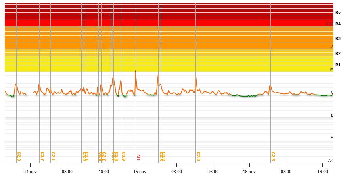Image resolution: width=345 pixels, height=176 pixels.
Task: Click the R4 radio blackout label
Action: pyautogui.click(x=338, y=24)
